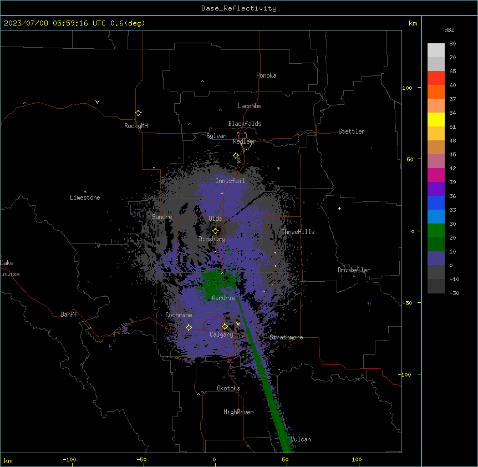Click the Limestone label
Viewport: 478px width, 467px height.
85,197
